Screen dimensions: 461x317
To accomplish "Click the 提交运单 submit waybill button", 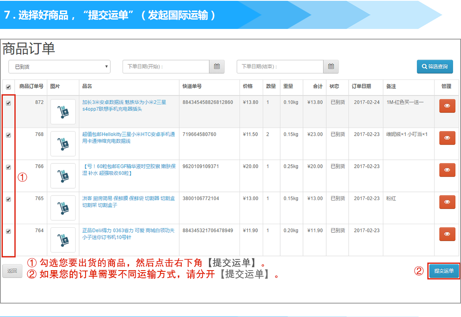I will pyautogui.click(x=443, y=271).
